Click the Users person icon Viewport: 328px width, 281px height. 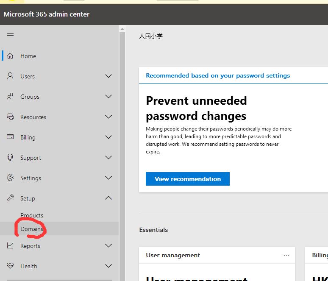10,76
